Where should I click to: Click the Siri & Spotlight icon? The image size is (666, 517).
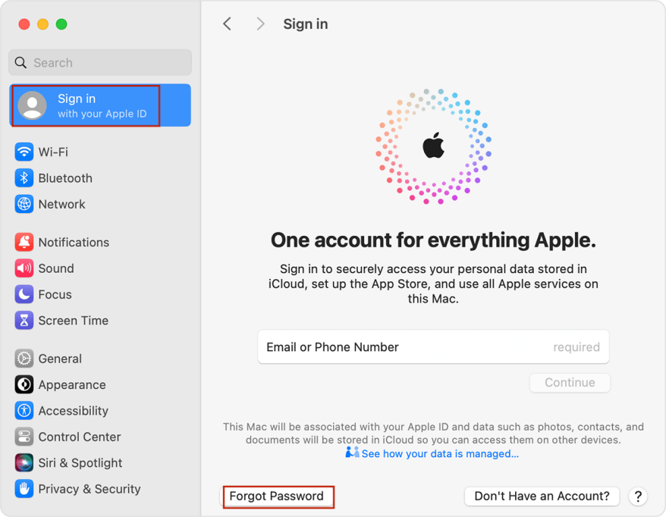click(x=24, y=462)
